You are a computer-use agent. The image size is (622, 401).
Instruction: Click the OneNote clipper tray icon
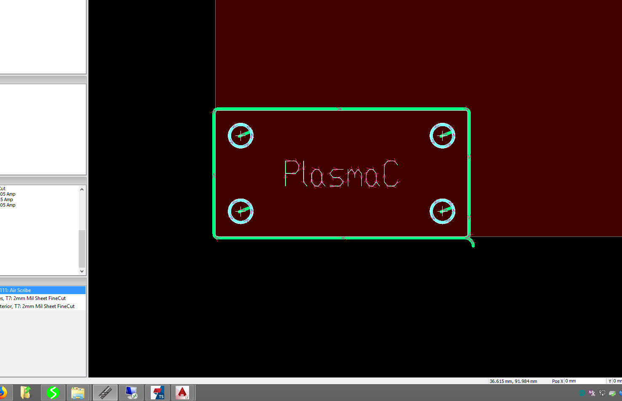point(592,393)
